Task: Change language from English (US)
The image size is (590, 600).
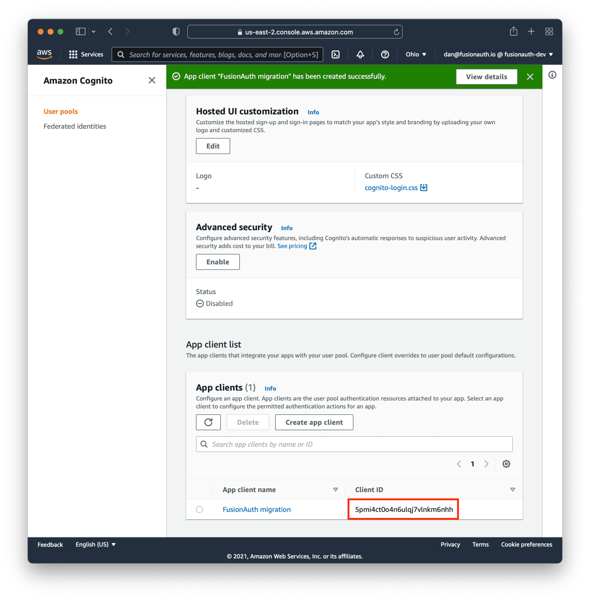Action: pyautogui.click(x=95, y=544)
